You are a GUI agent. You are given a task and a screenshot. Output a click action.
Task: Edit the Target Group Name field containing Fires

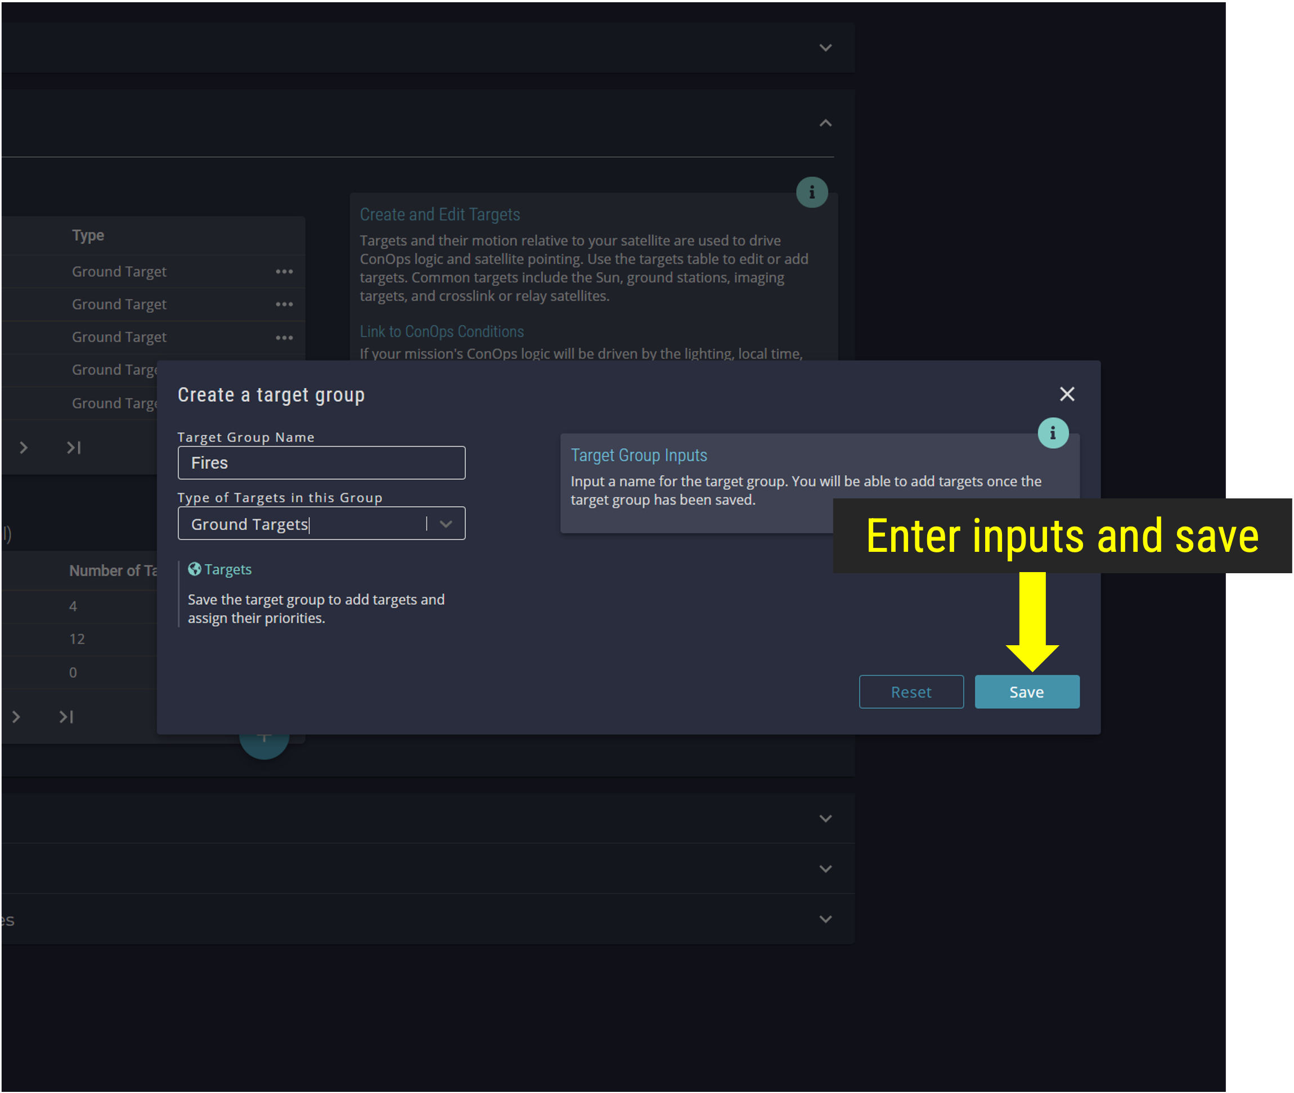[321, 463]
